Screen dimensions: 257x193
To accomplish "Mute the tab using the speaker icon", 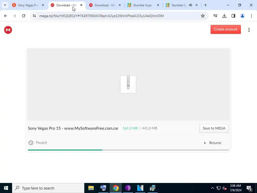I will click(x=190, y=5).
